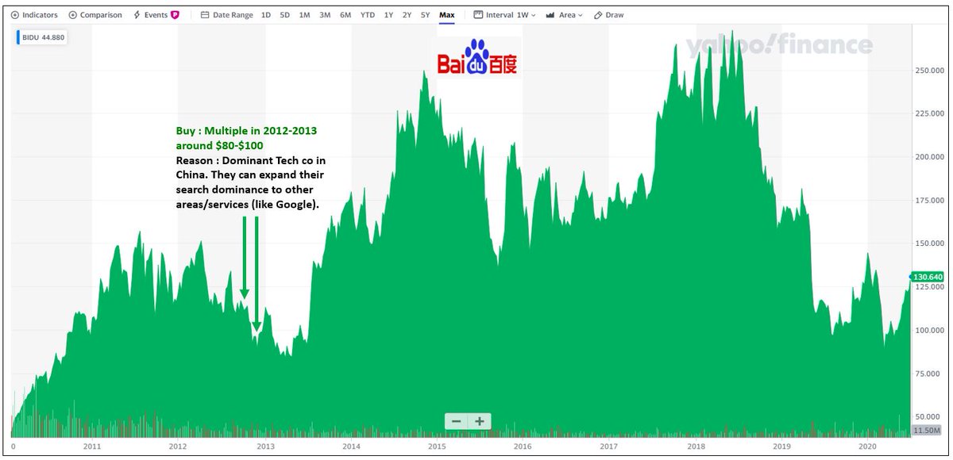Click the Indicators plus icon
The height and width of the screenshot is (460, 953).
15,15
